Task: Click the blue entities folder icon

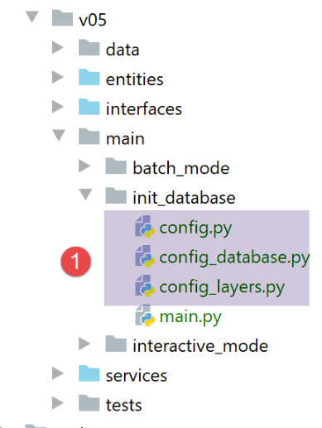Action: [x=89, y=77]
